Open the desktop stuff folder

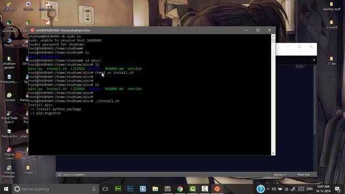pos(332,6)
